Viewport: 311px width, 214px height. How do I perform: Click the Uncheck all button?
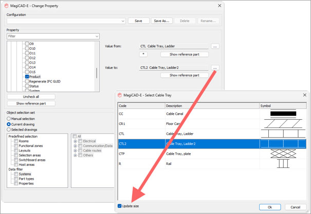(x=31, y=97)
